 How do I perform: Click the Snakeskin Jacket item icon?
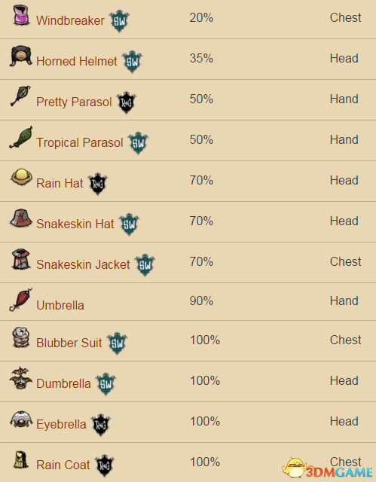coord(21,259)
